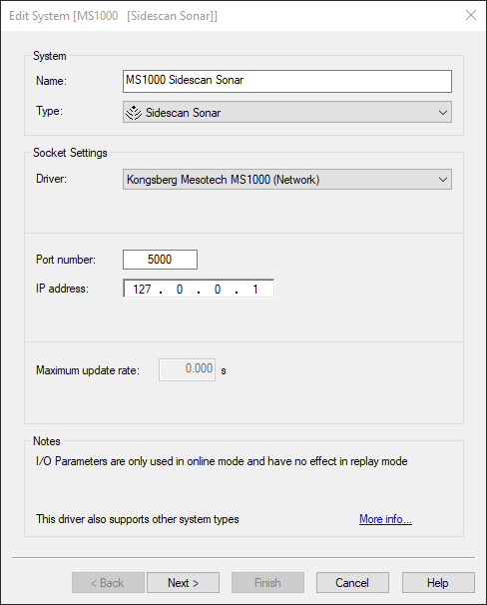This screenshot has height=605, width=487.
Task: Open the Type dropdown list
Action: pyautogui.click(x=287, y=112)
